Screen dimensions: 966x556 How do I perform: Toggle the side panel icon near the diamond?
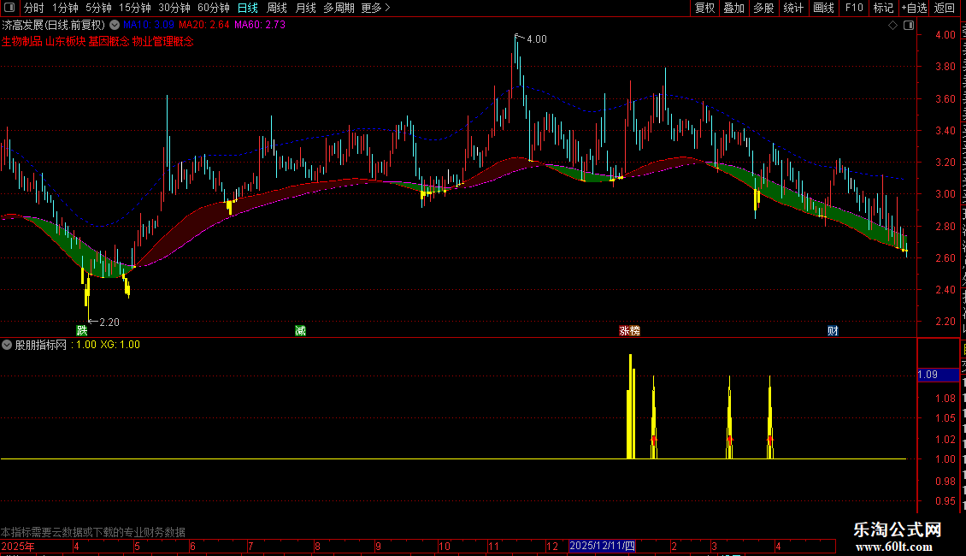click(x=909, y=25)
